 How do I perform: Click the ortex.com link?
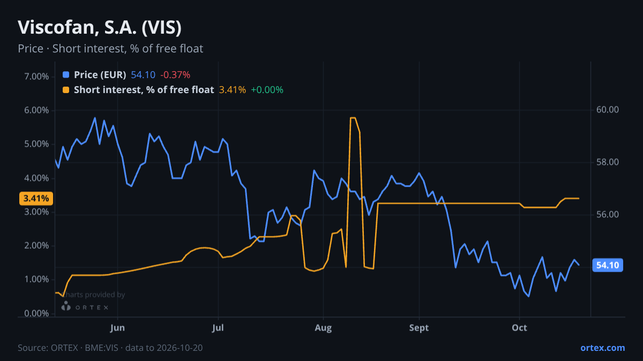point(603,348)
